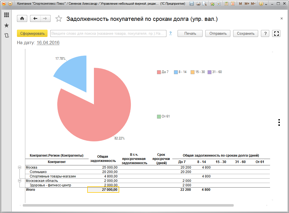The height and width of the screenshot is (213, 289).
Task: Click the Сформировать button
Action: [32, 34]
